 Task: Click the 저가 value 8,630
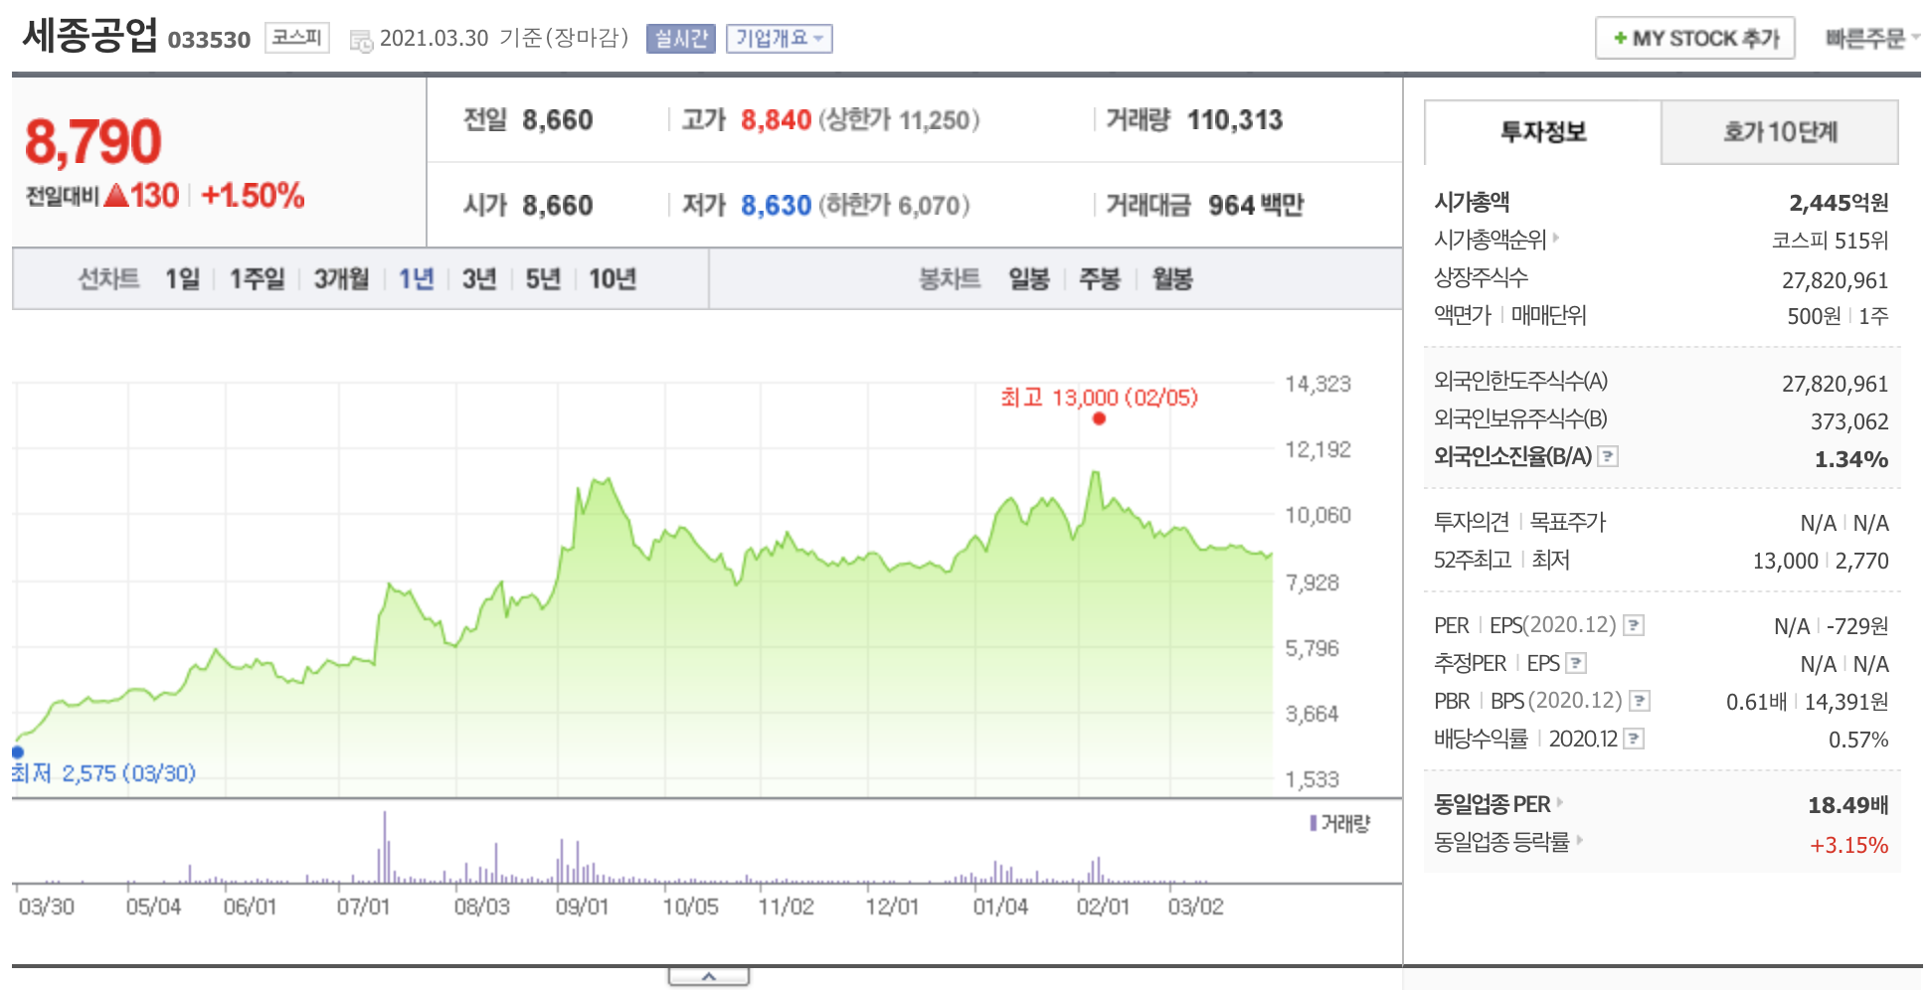click(777, 206)
